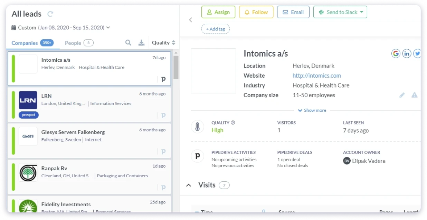
Task: Expand Show more company details
Action: (312, 110)
